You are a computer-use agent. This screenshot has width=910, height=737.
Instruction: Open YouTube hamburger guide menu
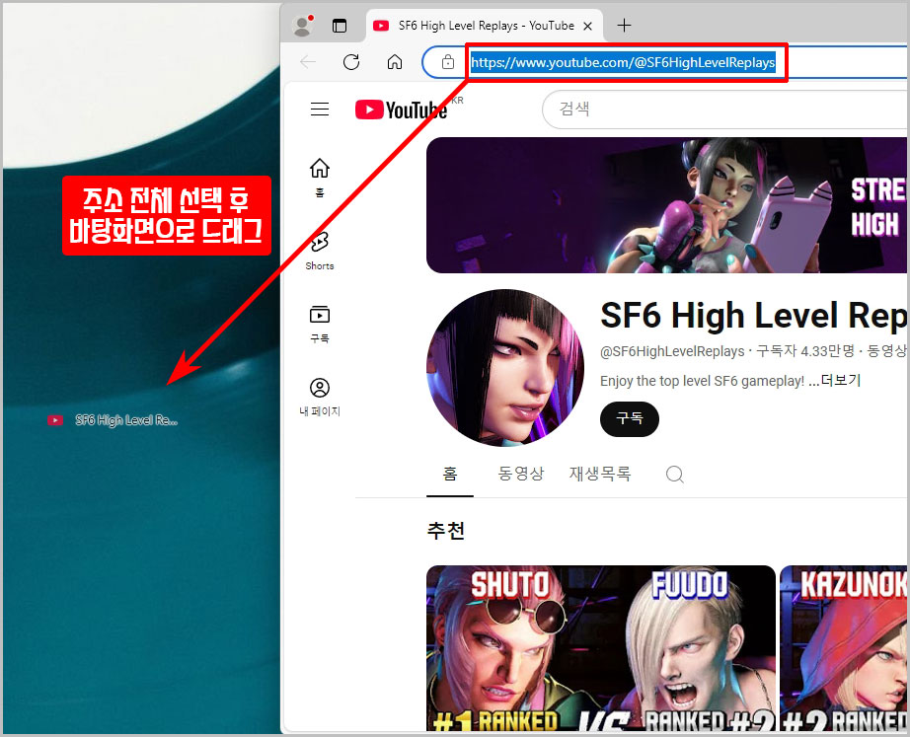coord(320,110)
